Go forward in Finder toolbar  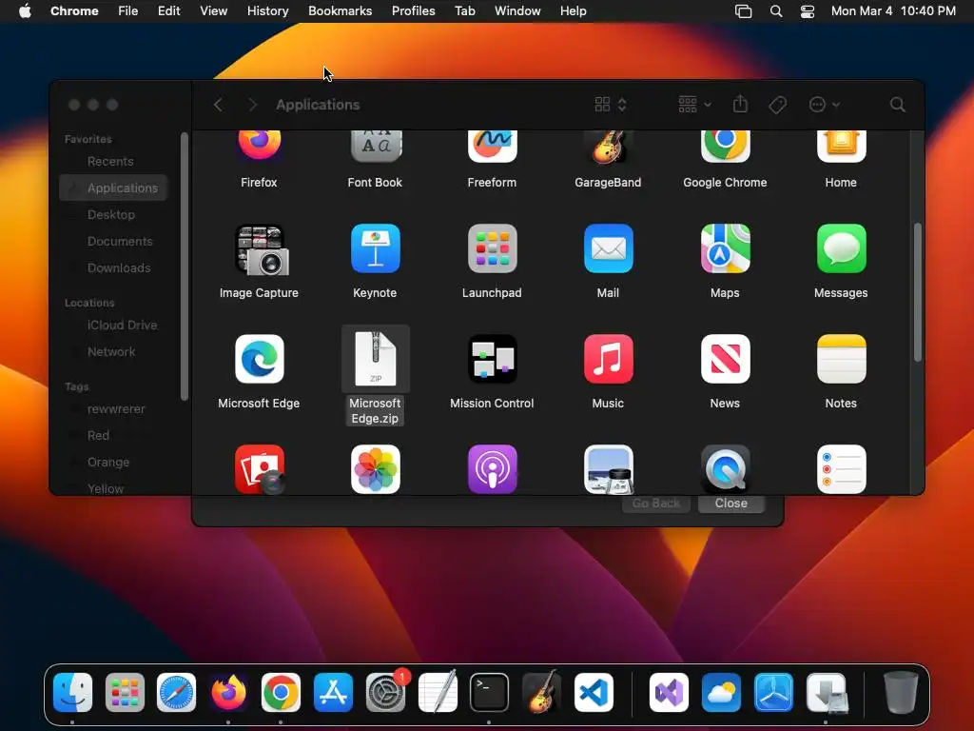point(252,105)
